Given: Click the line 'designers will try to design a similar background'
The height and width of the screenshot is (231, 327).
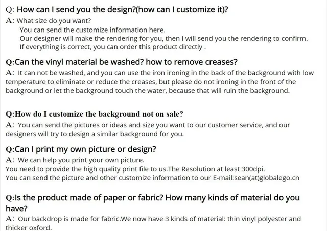Looking at the screenshot, I should [95, 134].
